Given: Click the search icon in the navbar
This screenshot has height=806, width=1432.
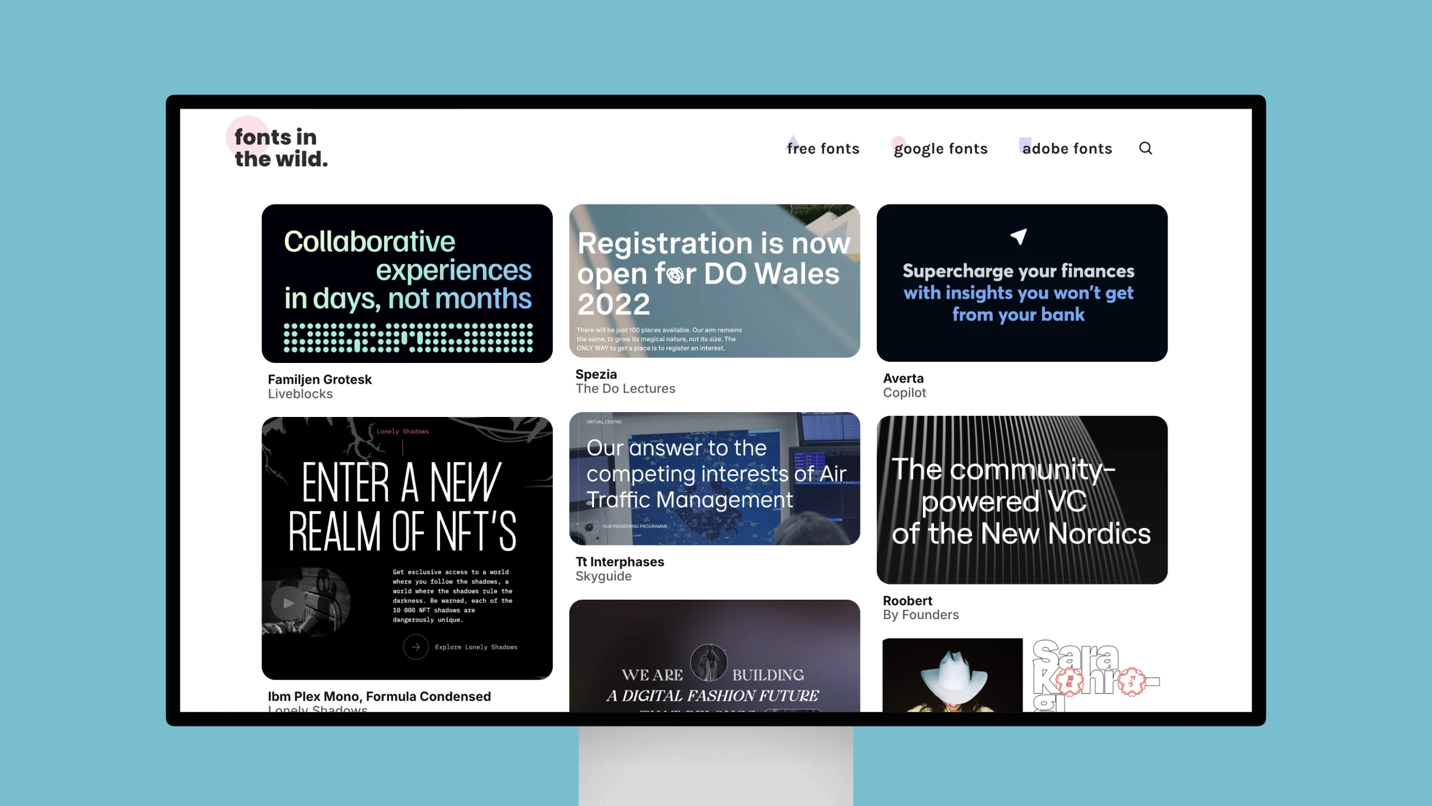Looking at the screenshot, I should 1146,147.
